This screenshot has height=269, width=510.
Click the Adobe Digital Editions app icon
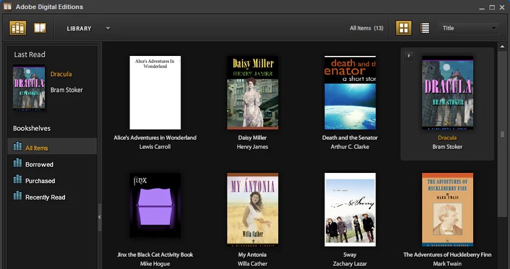(x=7, y=6)
